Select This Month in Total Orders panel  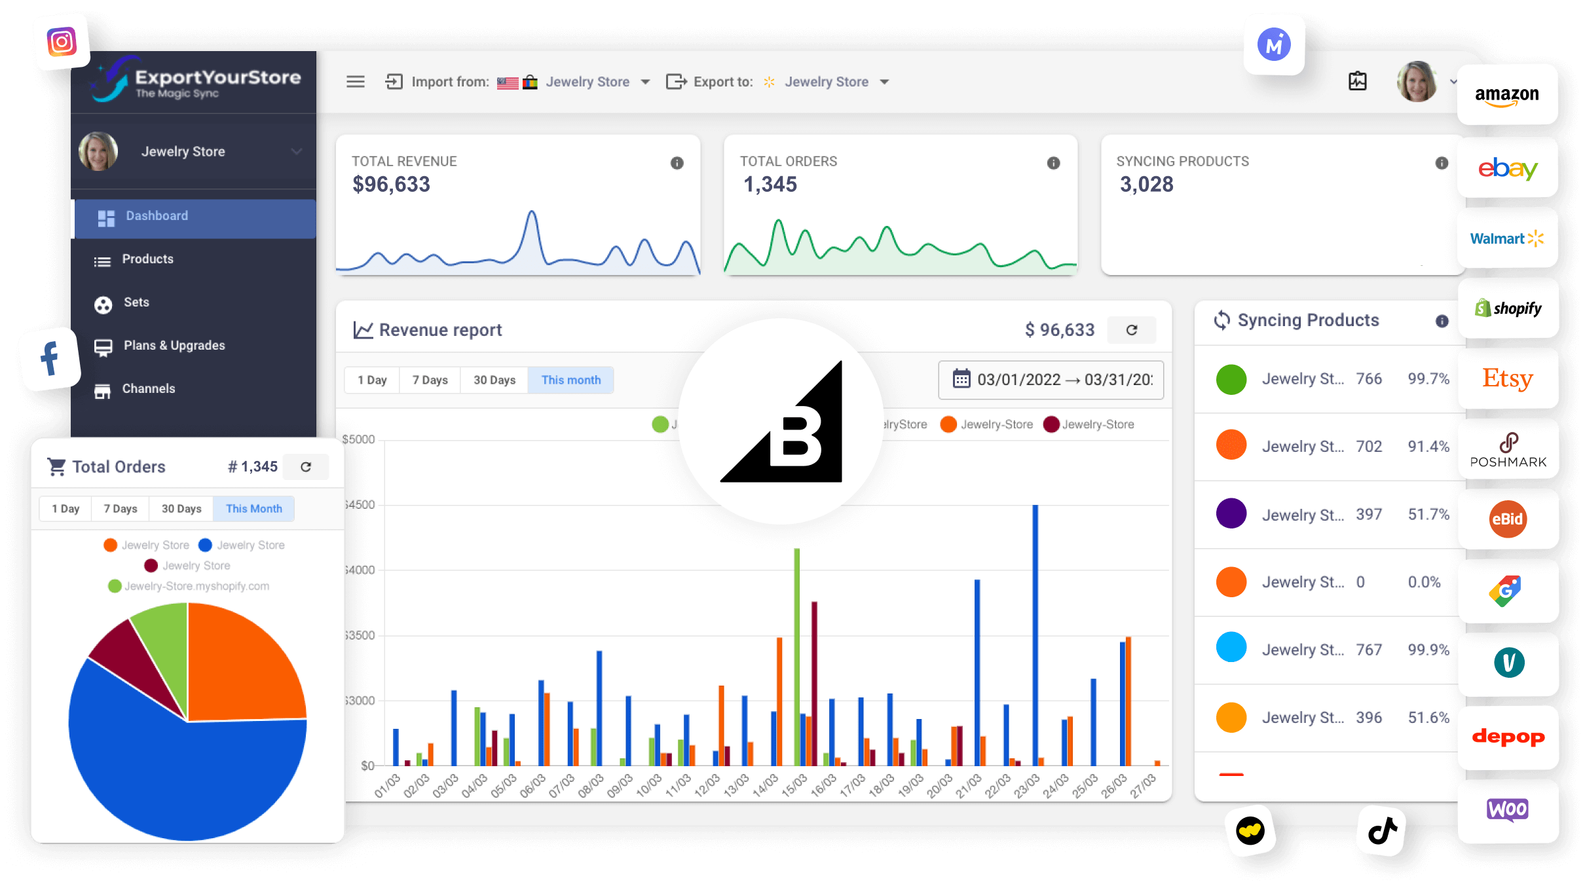point(254,509)
